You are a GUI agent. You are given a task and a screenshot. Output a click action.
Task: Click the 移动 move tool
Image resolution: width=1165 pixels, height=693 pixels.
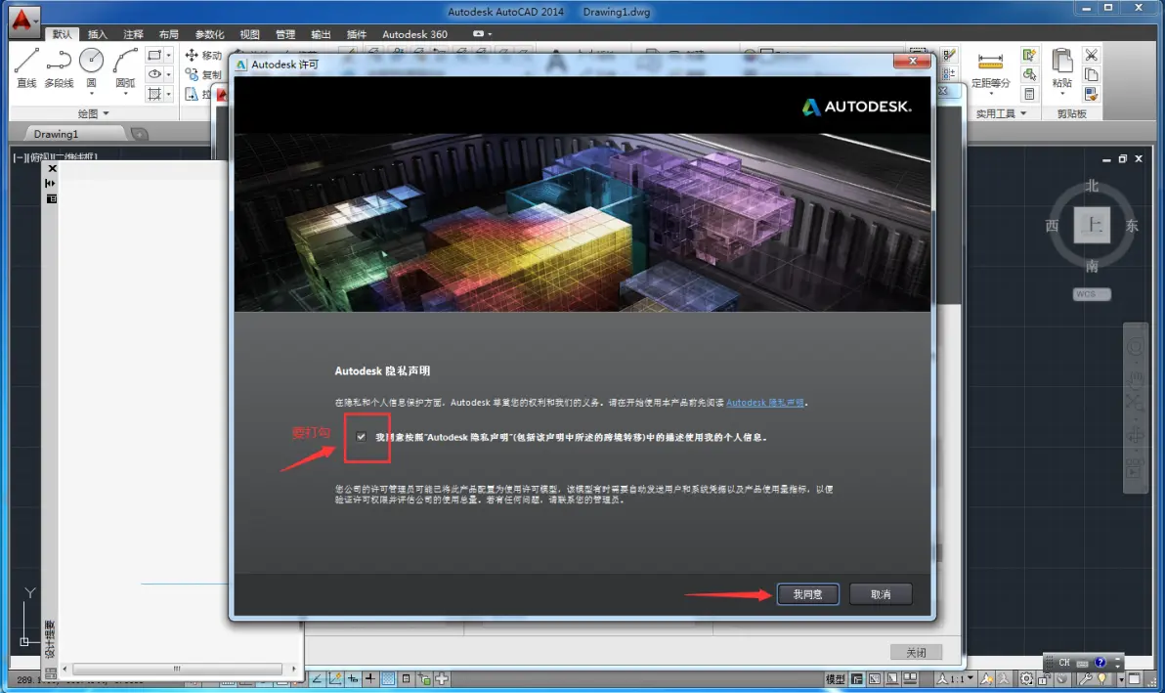[x=203, y=55]
